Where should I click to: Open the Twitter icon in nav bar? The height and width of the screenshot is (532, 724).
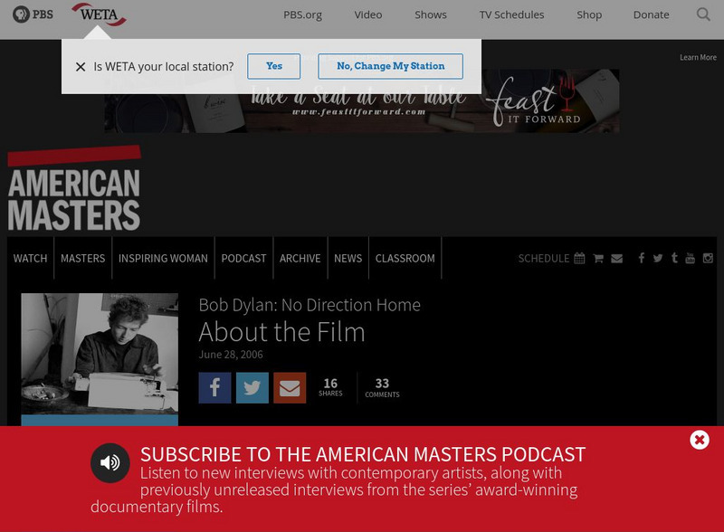(658, 258)
